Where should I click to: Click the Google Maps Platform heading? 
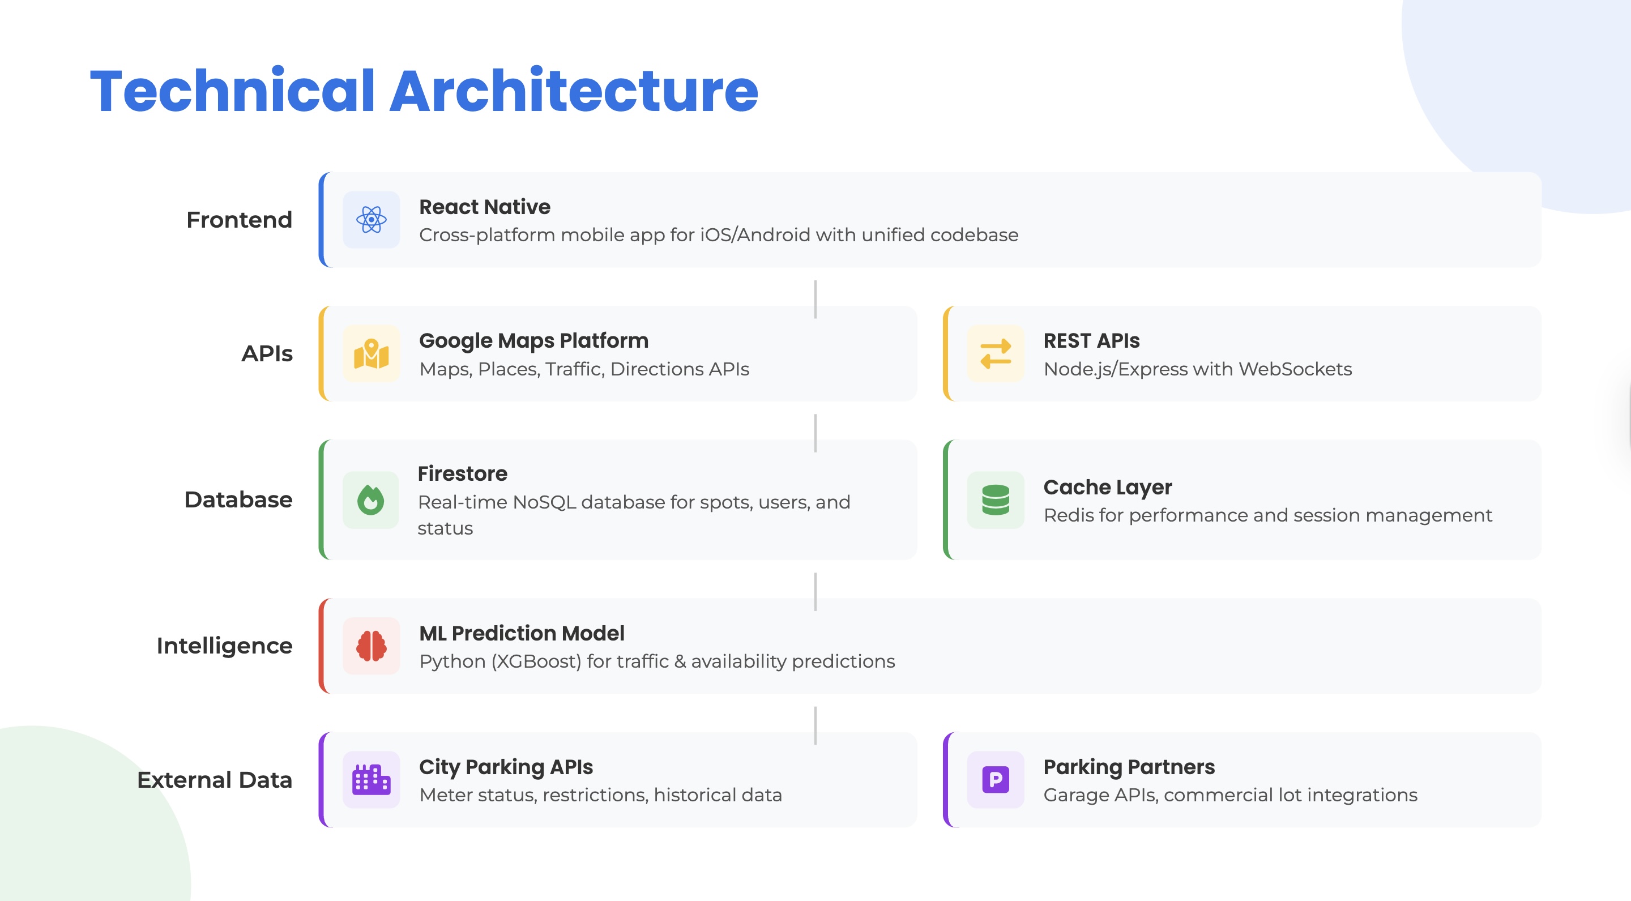(533, 340)
